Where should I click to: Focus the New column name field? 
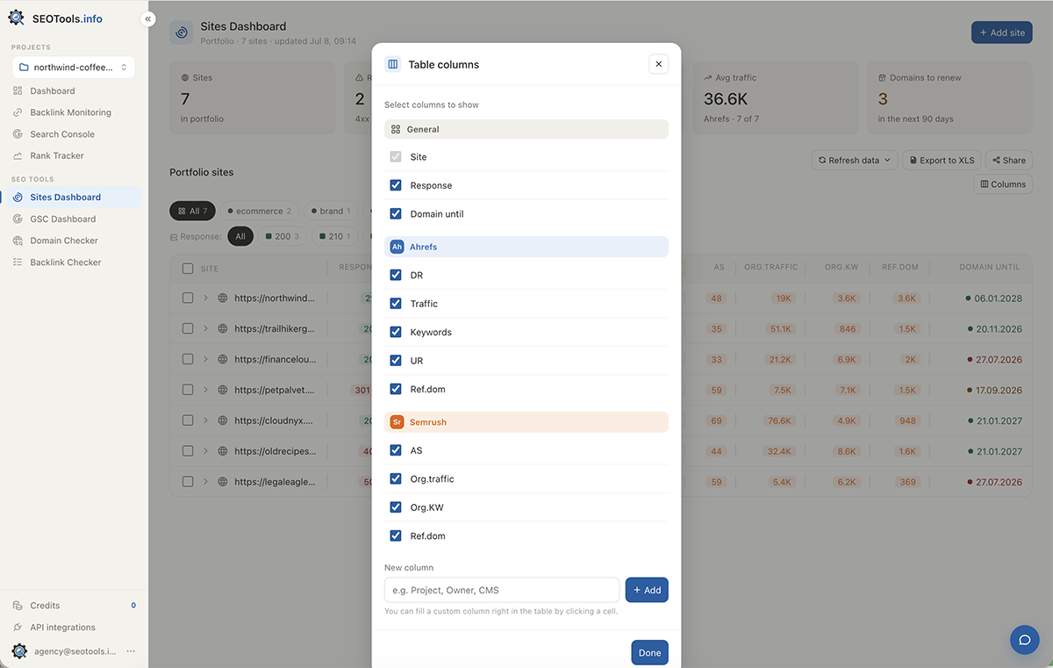[502, 590]
